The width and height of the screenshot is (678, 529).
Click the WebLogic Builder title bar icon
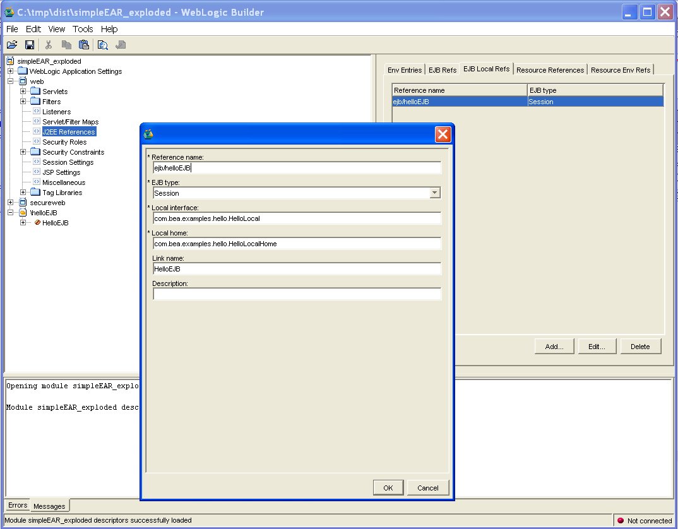pyautogui.click(x=9, y=12)
